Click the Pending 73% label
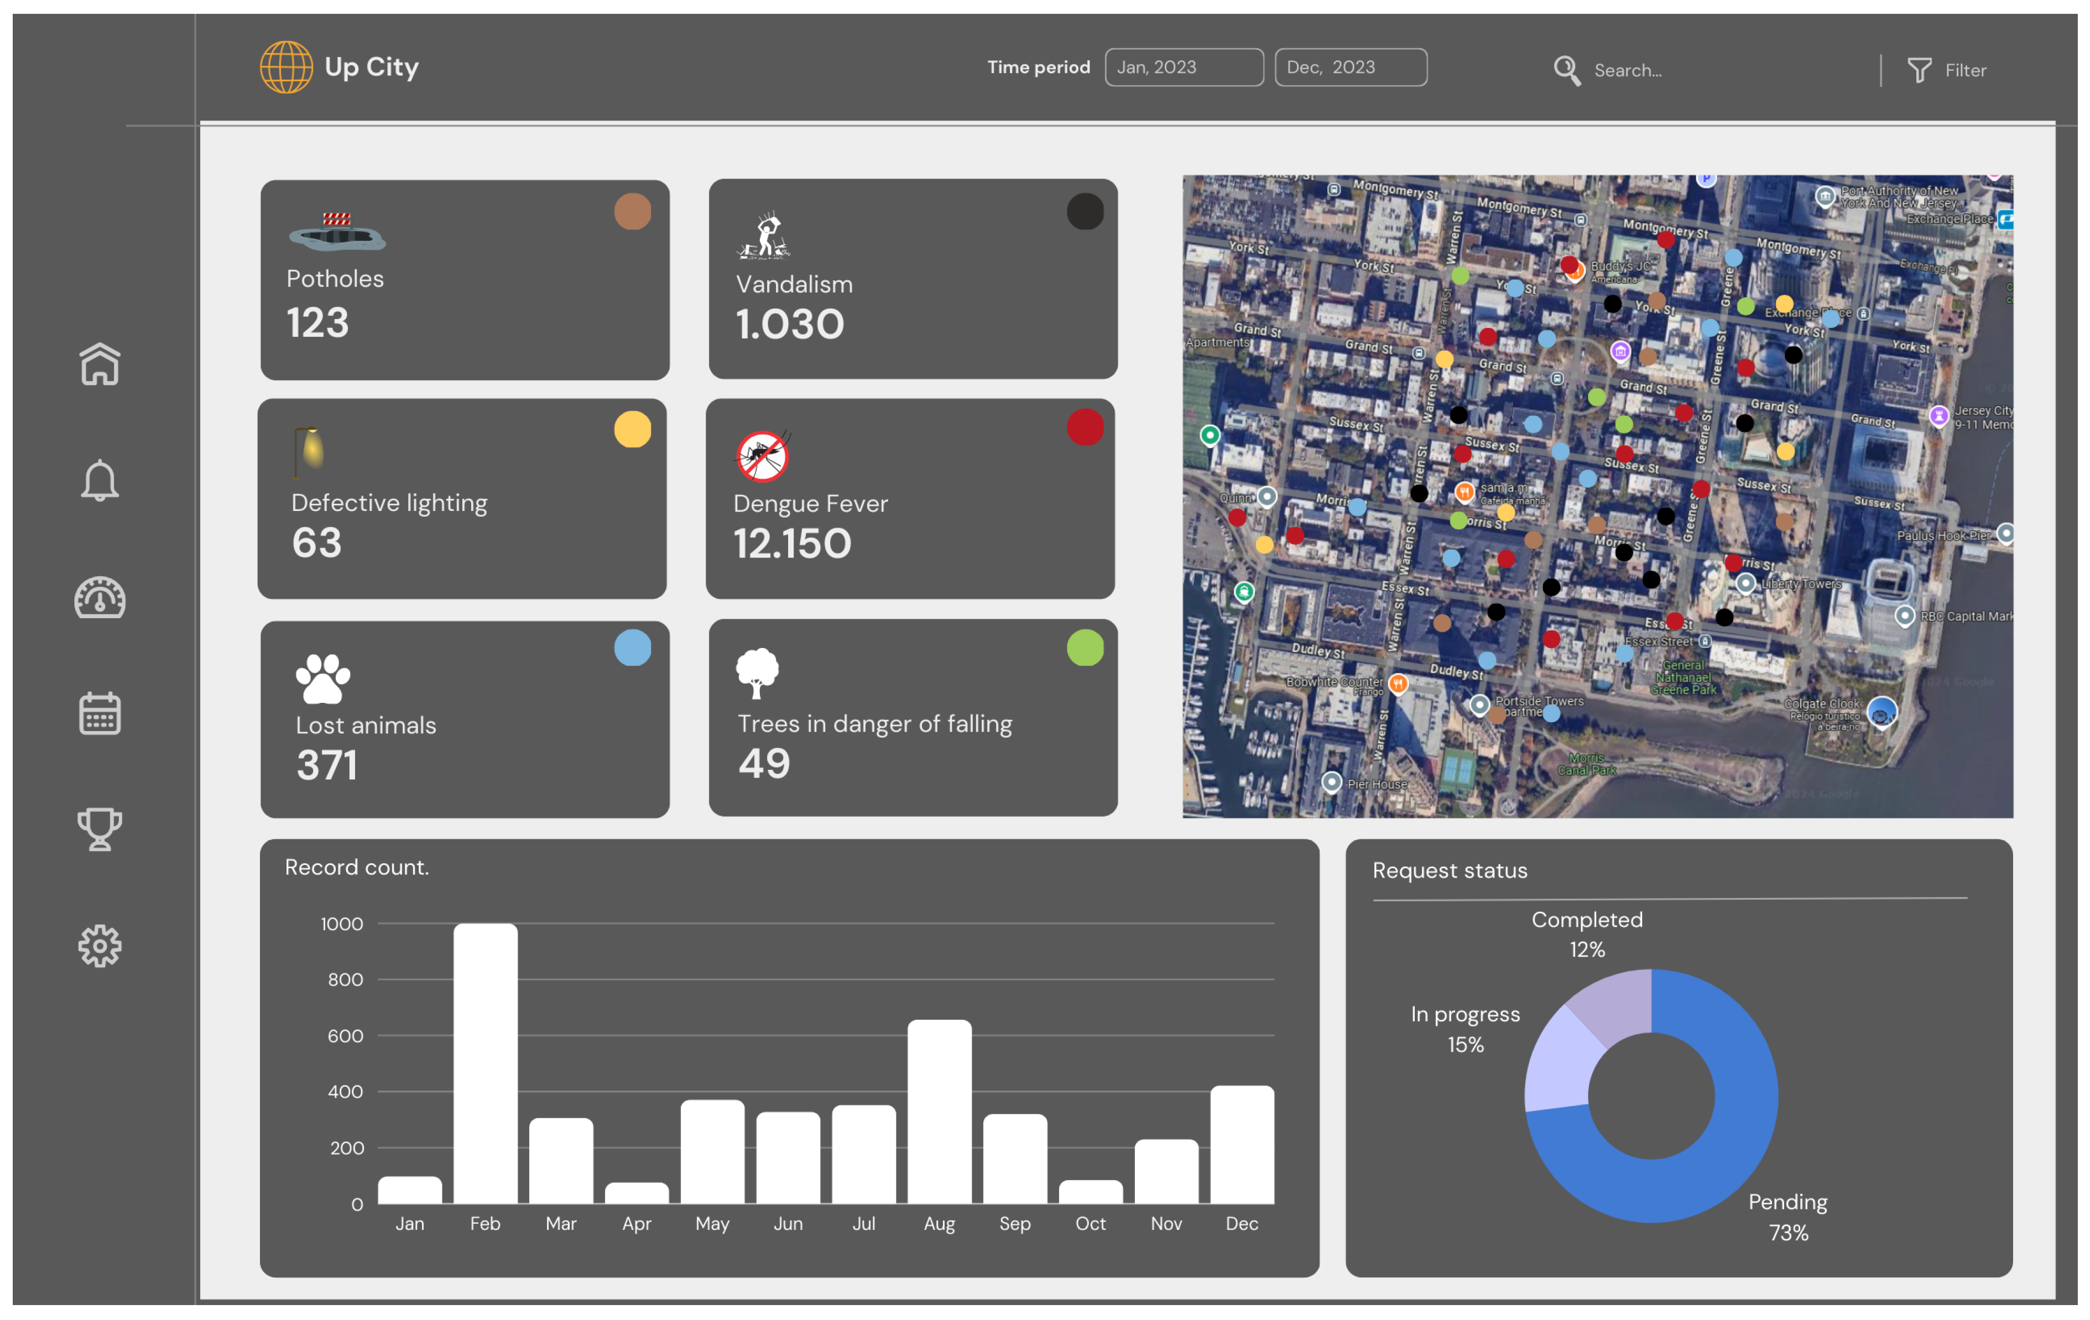The width and height of the screenshot is (2090, 1320). [1788, 1217]
